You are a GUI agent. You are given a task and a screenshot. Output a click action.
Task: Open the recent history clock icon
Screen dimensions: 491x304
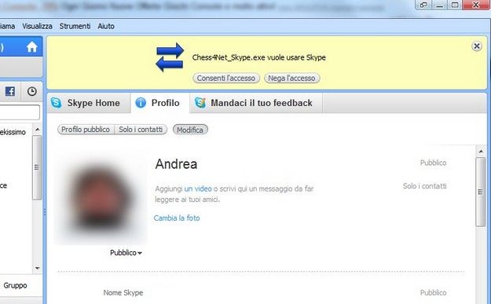coord(31,91)
